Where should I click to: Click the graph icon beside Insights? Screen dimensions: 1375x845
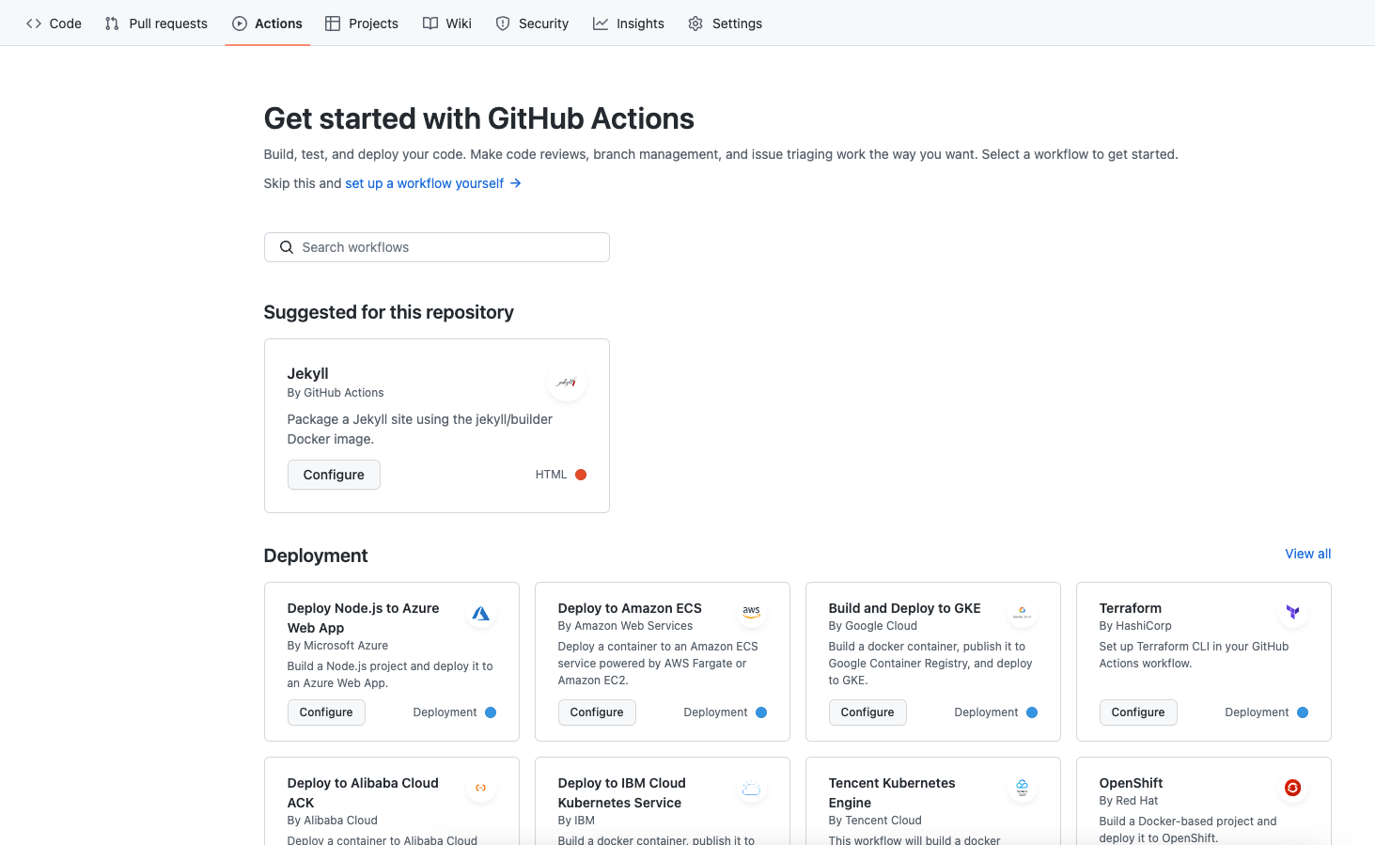click(x=601, y=23)
